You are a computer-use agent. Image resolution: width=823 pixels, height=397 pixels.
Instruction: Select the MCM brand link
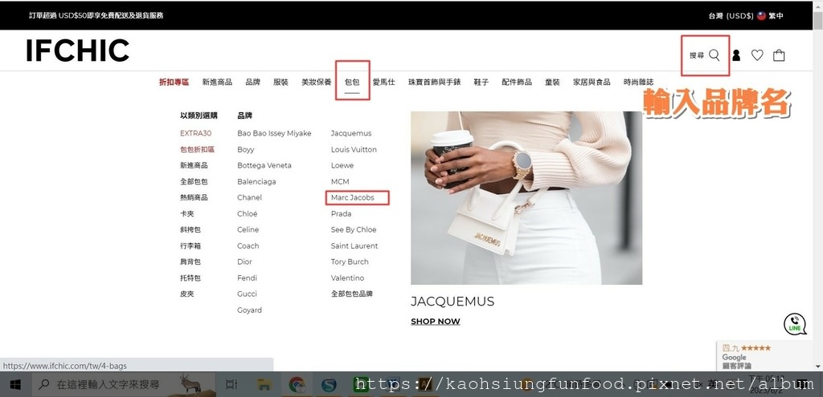coord(340,182)
